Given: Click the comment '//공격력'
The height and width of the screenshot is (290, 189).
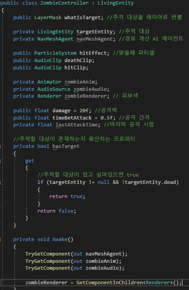Looking at the screenshot, I should click(106, 110).
